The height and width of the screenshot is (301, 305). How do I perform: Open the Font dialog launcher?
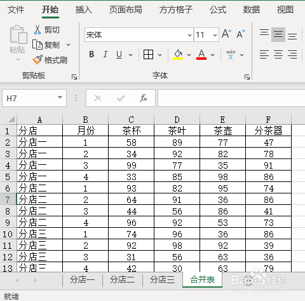click(x=247, y=77)
